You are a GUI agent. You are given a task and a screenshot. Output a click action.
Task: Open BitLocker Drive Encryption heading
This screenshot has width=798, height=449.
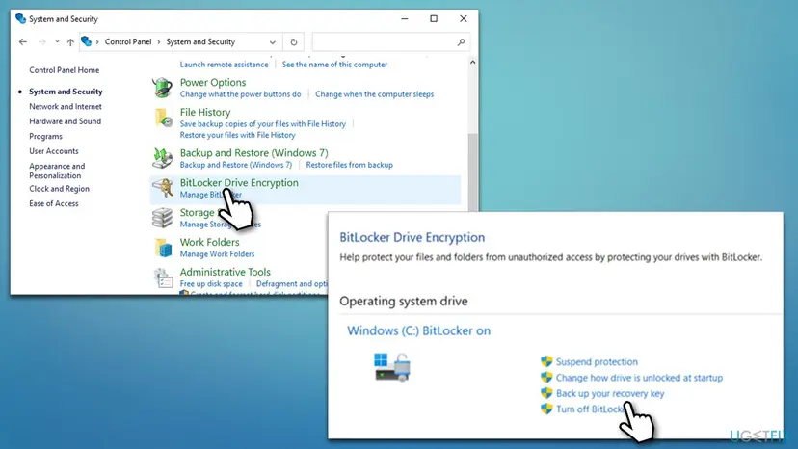(239, 183)
